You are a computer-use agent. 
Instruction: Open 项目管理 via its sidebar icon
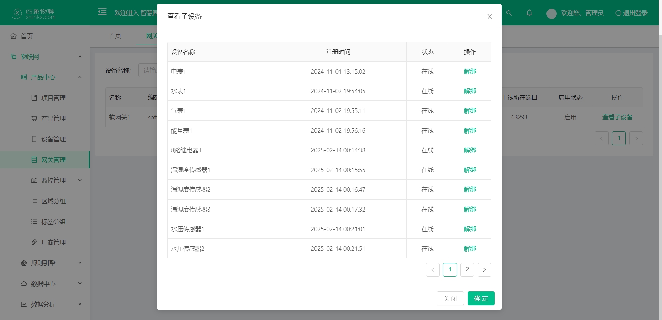coord(34,98)
